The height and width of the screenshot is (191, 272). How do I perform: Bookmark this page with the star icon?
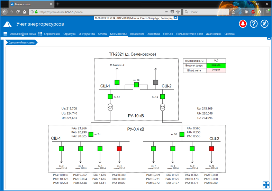point(178,12)
